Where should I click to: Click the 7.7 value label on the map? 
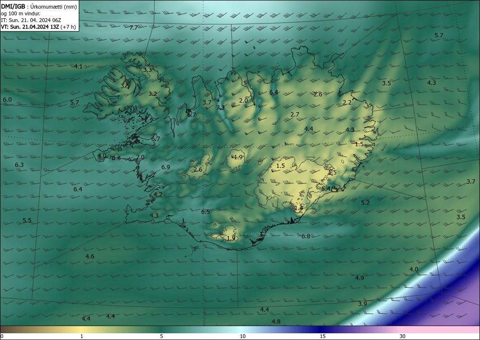(x=133, y=28)
